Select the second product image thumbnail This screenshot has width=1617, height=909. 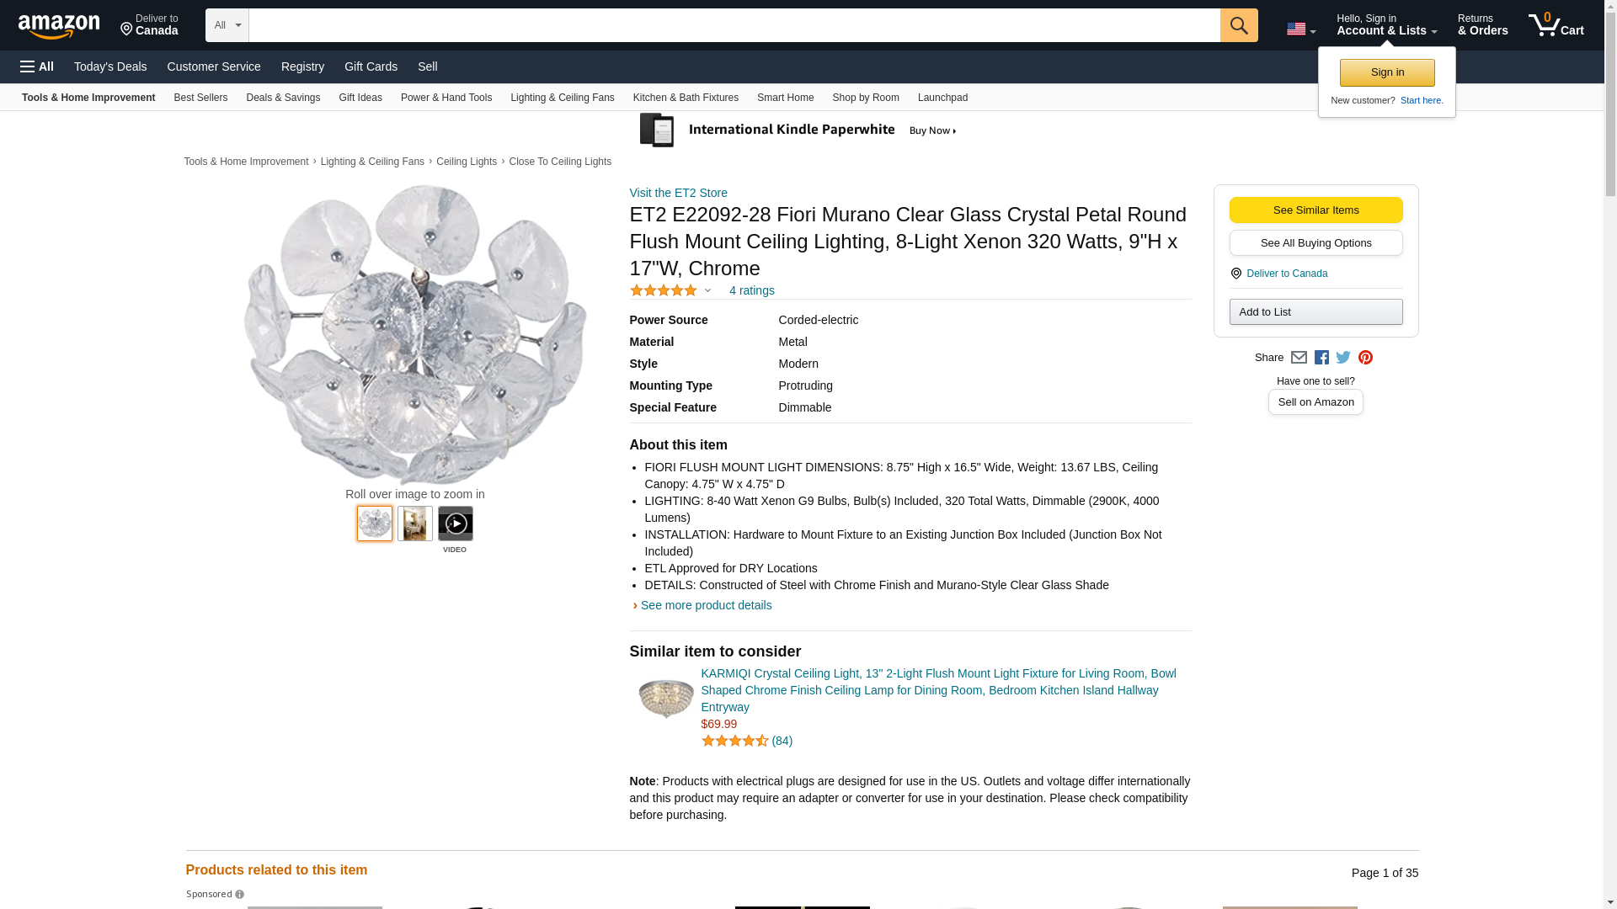pyautogui.click(x=415, y=524)
